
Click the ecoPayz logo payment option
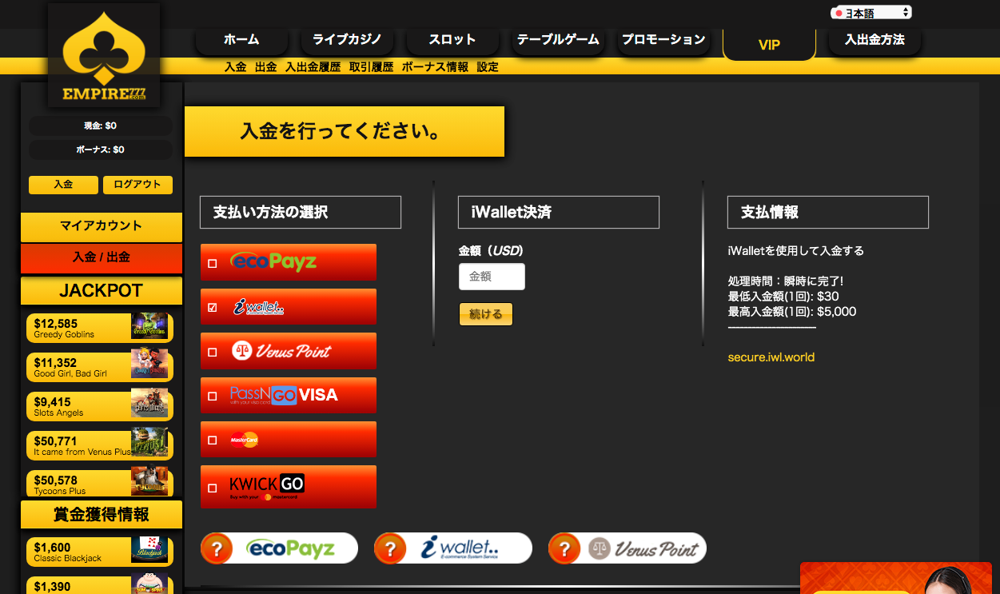tap(273, 261)
